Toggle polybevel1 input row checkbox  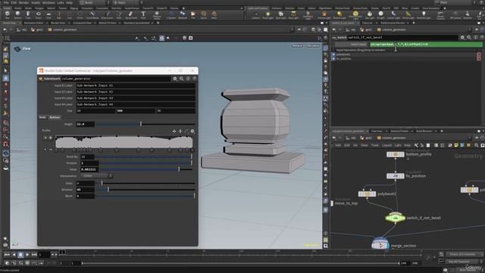pos(333,55)
